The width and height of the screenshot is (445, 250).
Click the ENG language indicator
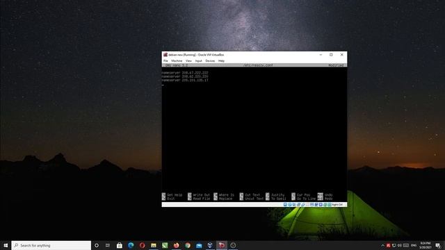(414, 245)
